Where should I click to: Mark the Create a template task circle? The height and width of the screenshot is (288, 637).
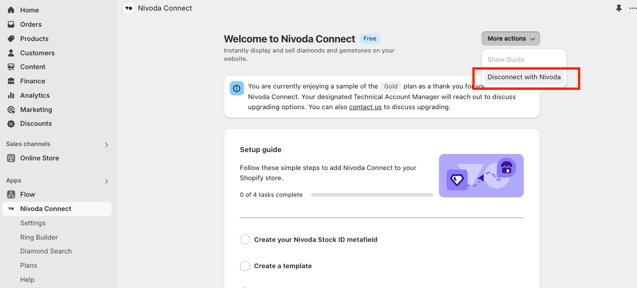click(245, 266)
